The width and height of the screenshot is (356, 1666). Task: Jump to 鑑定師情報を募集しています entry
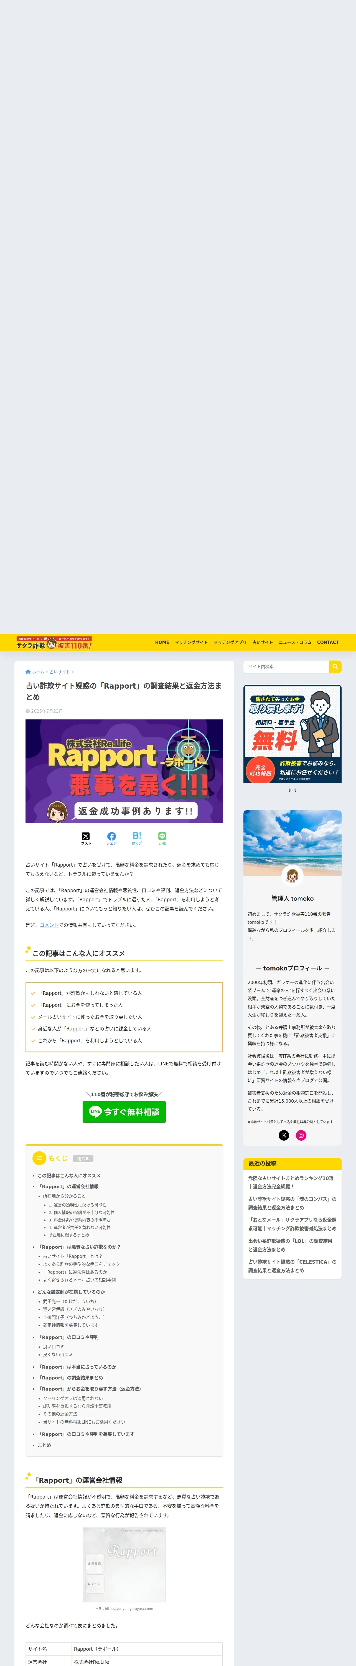coord(70,1325)
